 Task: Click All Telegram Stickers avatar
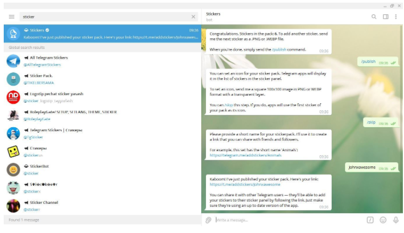click(13, 61)
